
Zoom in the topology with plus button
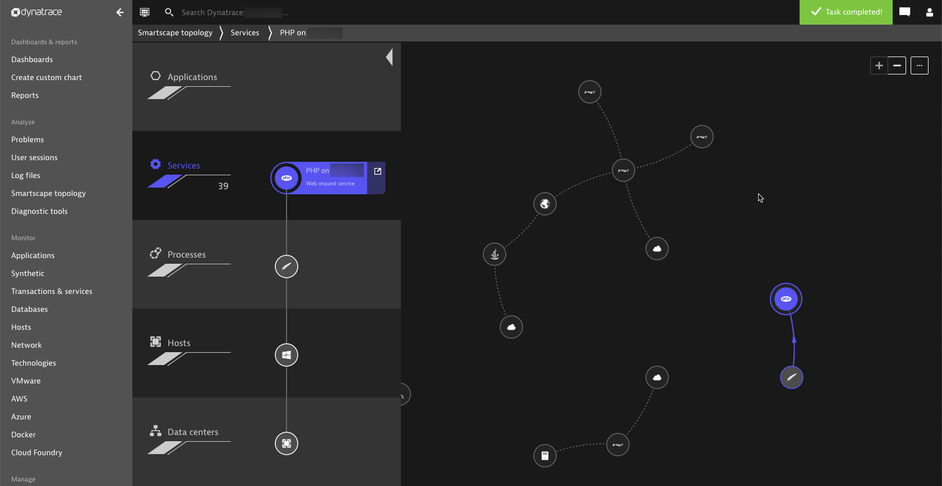point(879,66)
